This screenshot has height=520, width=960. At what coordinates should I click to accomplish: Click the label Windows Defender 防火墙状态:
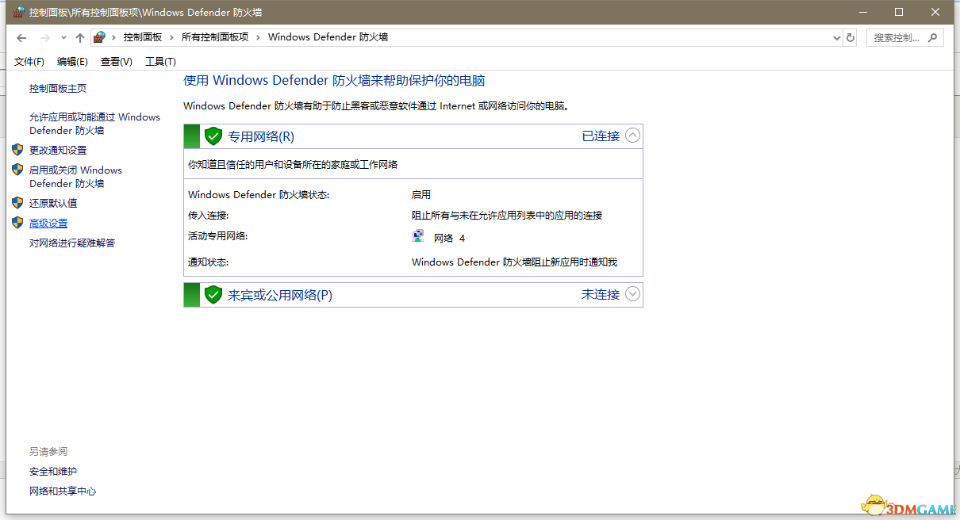point(259,195)
